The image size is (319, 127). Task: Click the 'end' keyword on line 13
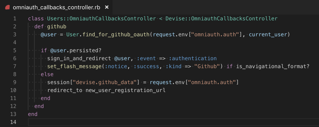pos(33,114)
